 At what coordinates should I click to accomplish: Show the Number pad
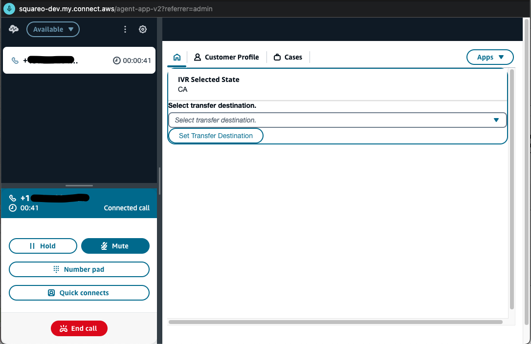pos(79,269)
